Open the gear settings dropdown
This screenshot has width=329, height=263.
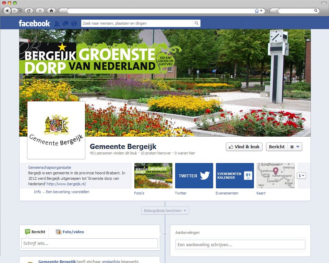pyautogui.click(x=295, y=147)
